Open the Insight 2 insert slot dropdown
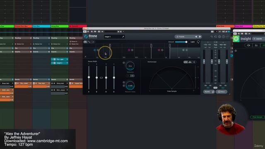Screen dimensions: 265x149 point(67,63)
